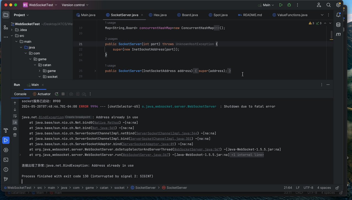Click the Debug bug icon in toolbar
The image size is (352, 200).
tap(289, 5)
